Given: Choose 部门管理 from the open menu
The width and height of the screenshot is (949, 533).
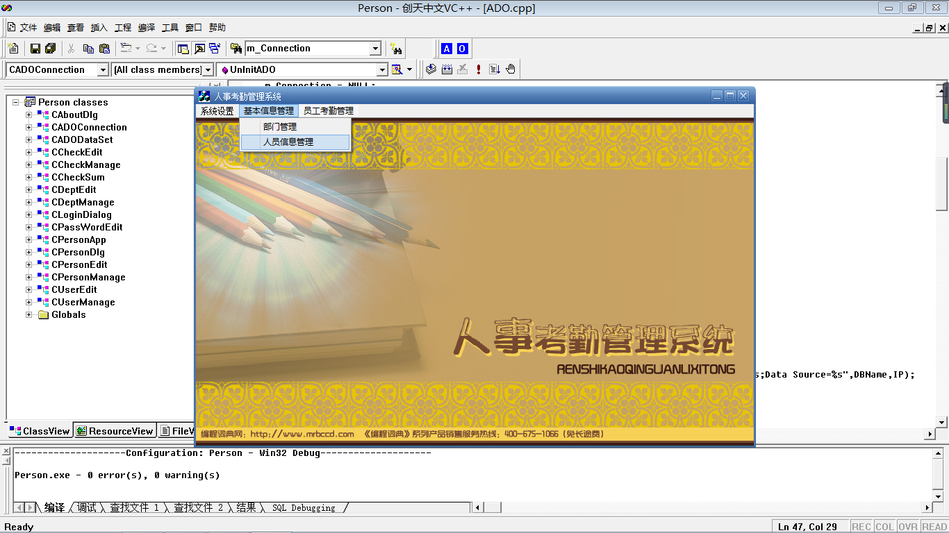Looking at the screenshot, I should click(295, 127).
